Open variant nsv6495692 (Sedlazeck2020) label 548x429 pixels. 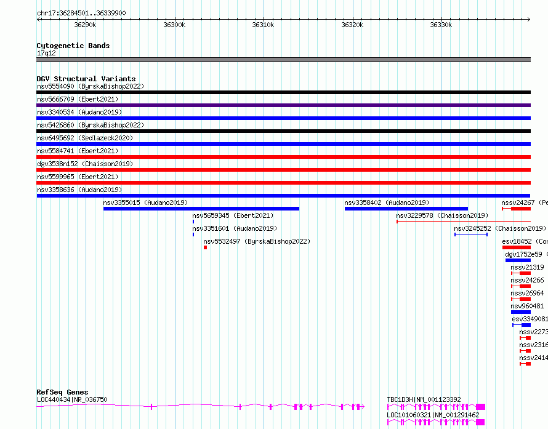pyautogui.click(x=85, y=138)
